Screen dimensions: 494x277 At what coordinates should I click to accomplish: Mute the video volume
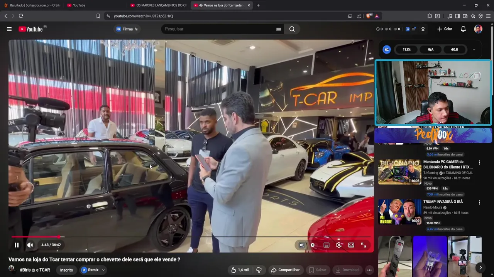point(30,245)
